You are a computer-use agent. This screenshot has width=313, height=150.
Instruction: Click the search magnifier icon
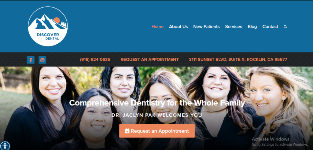tap(285, 27)
